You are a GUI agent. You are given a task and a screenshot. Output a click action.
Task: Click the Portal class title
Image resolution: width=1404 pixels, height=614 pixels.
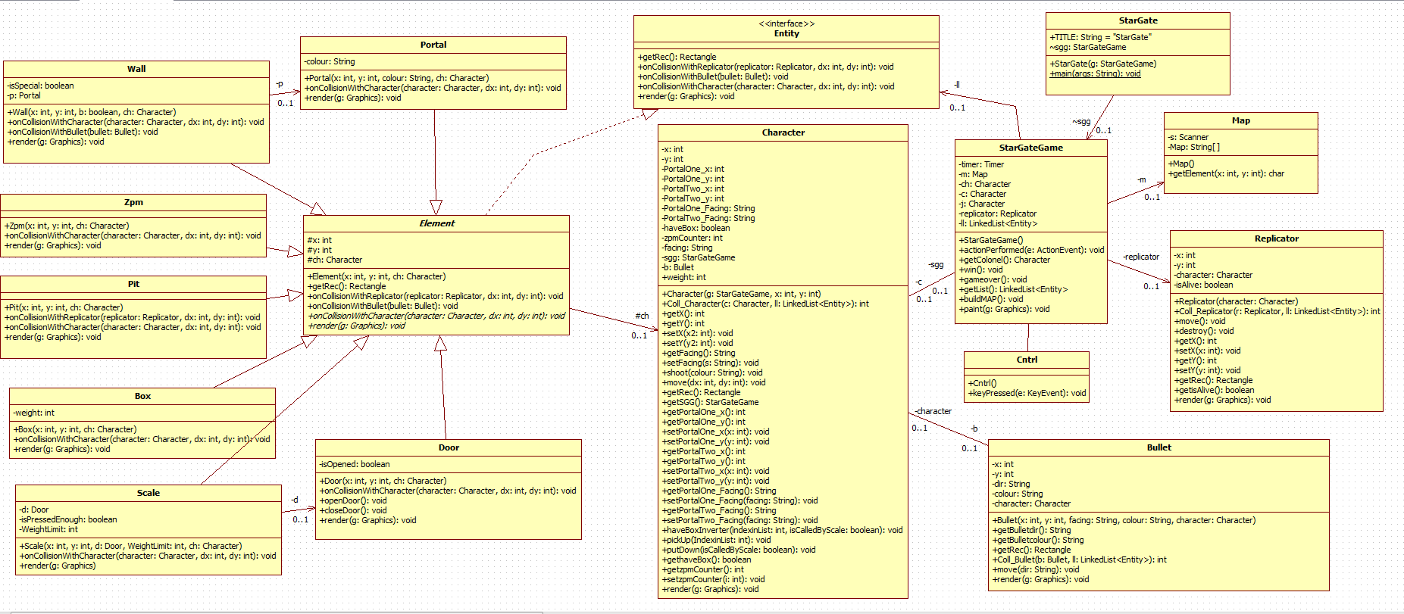tap(433, 45)
